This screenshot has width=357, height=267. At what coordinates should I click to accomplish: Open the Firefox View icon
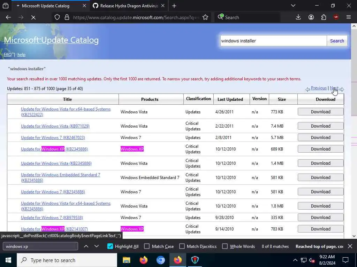(6, 6)
